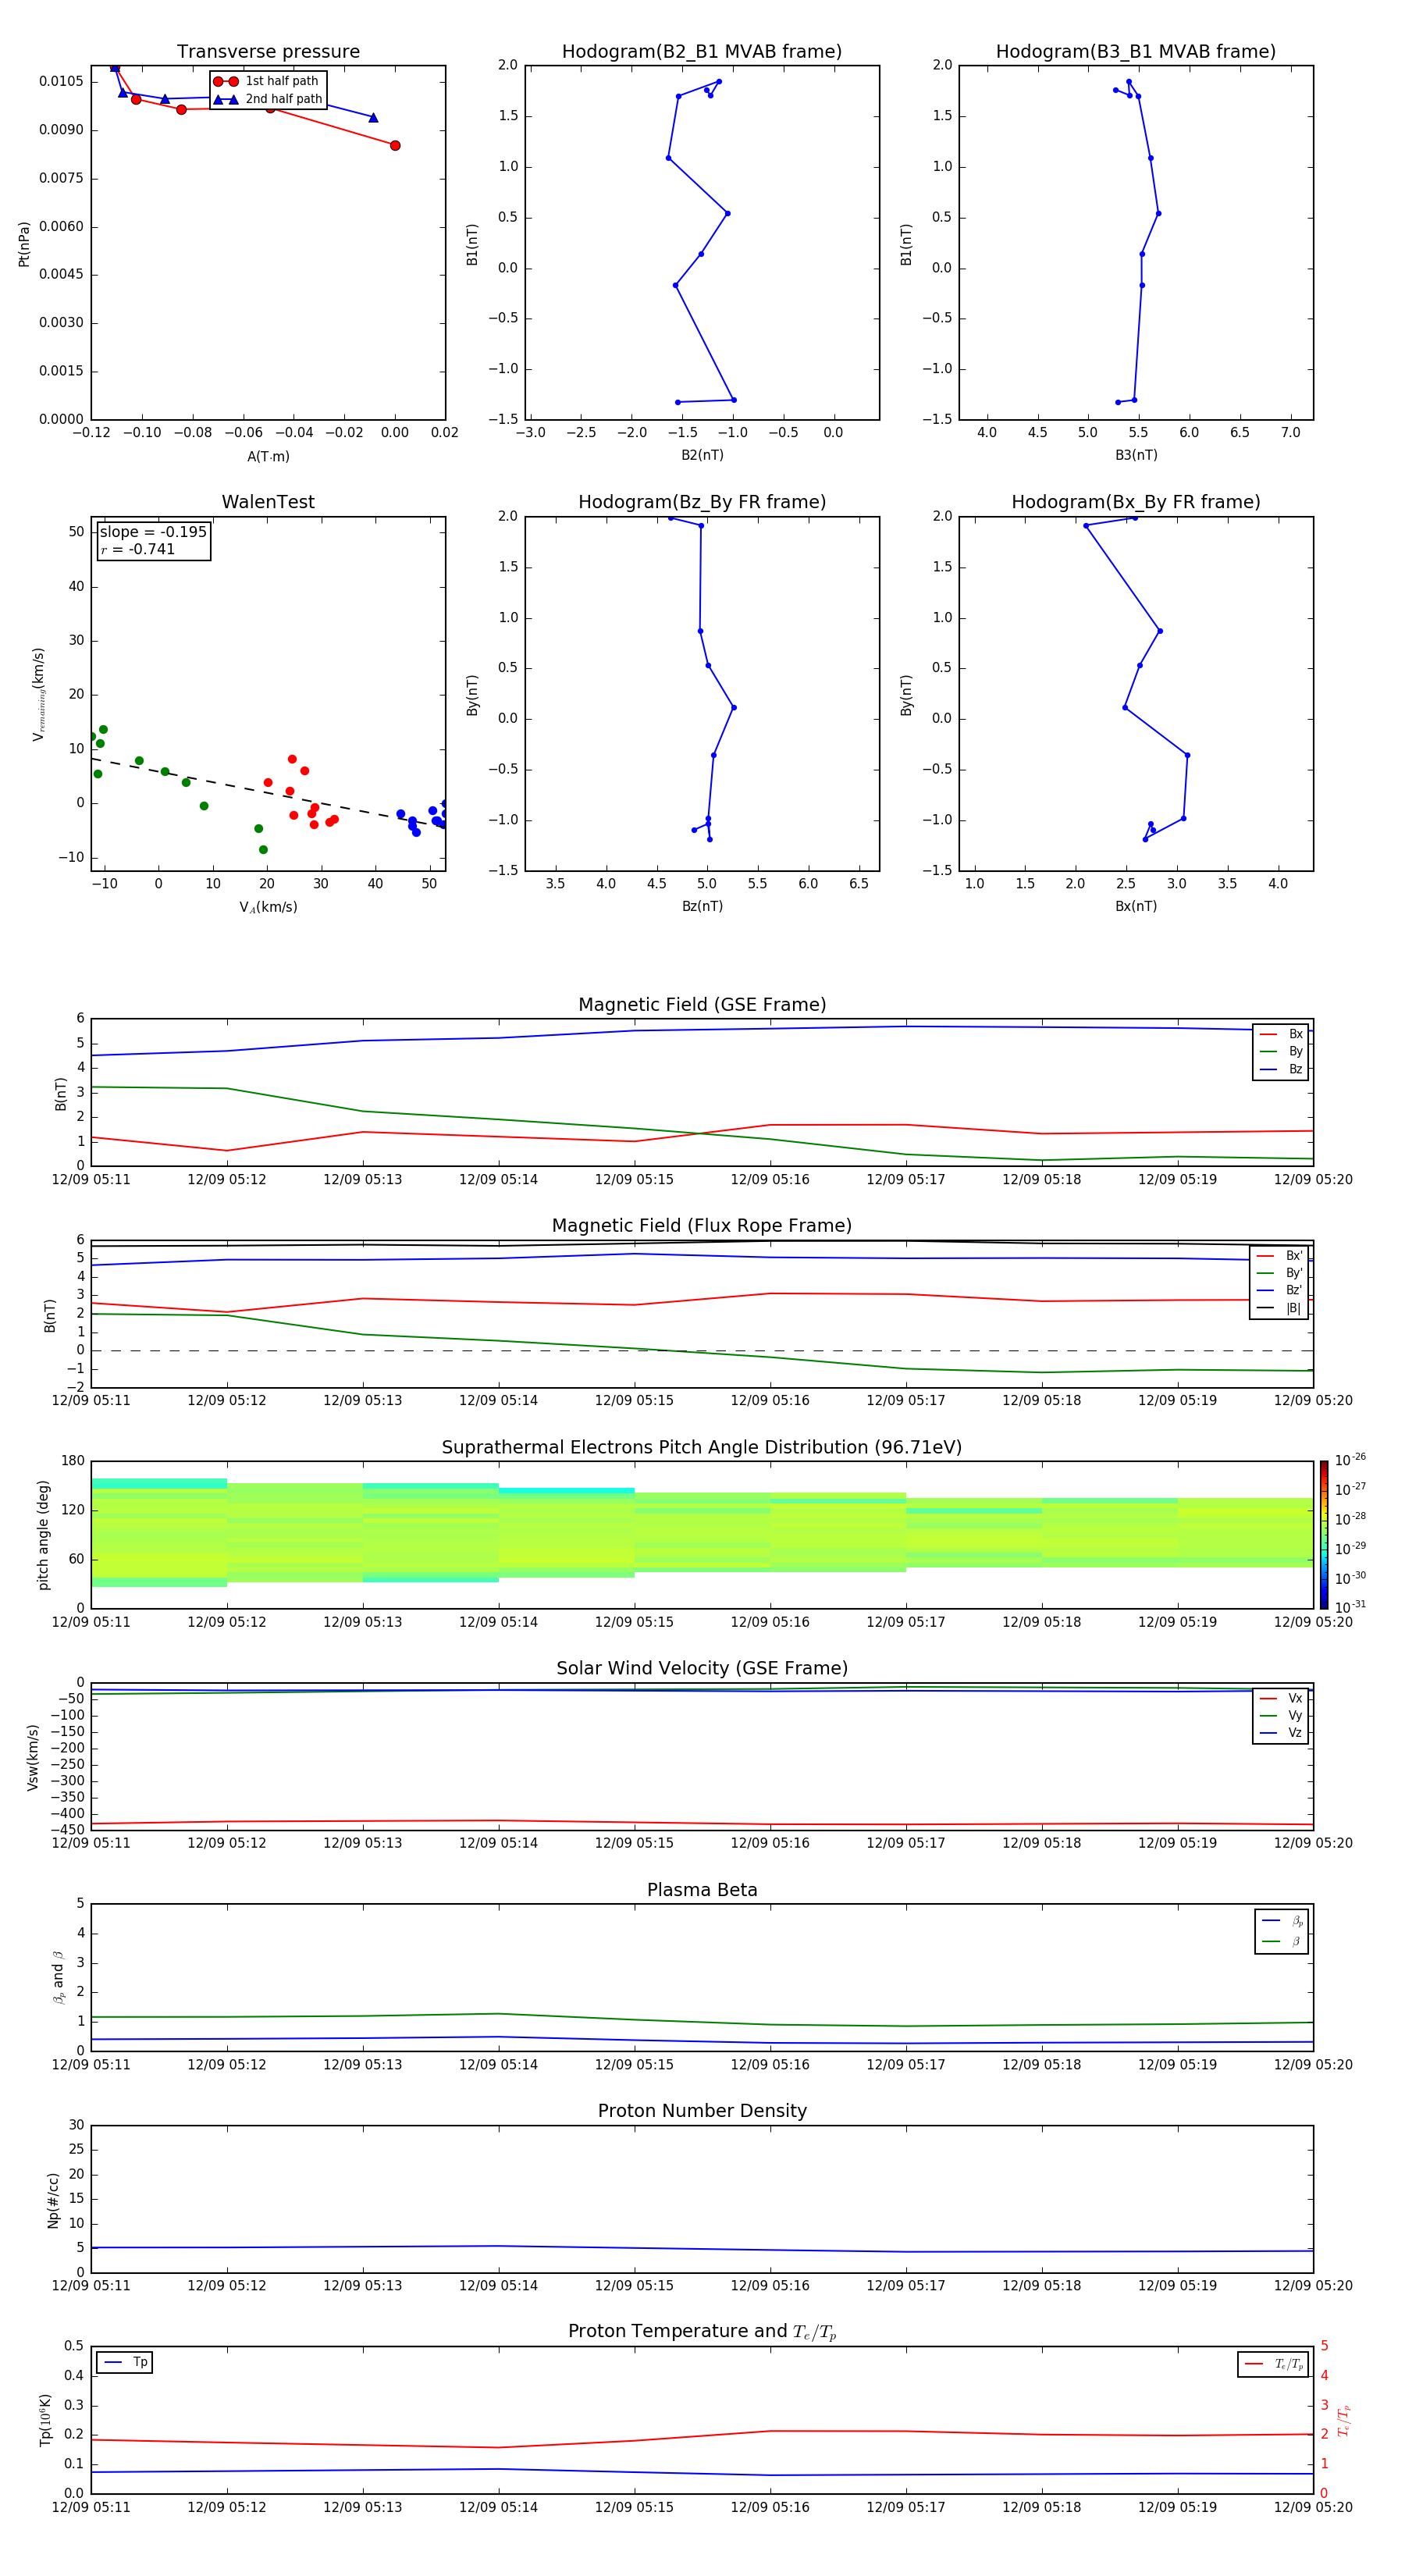Viewport: 1405px width, 2576px height.
Task: Click the "Magnetic Field (GSE Frame)" title
Action: tap(702, 1005)
